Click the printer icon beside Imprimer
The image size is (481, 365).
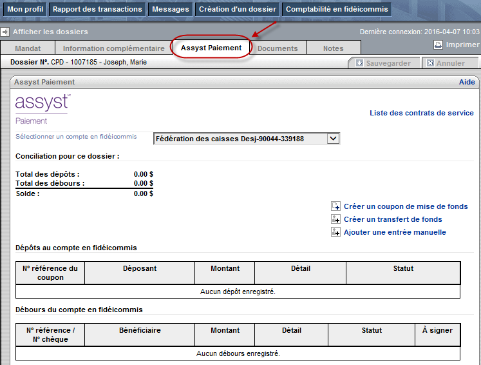(x=438, y=44)
